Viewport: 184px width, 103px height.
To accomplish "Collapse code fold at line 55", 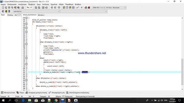I will point(26,18).
